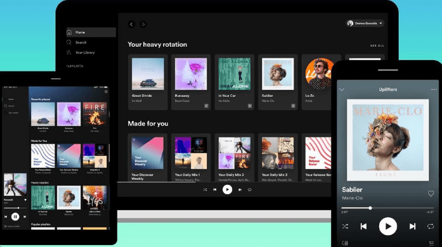442x247 pixels.
Task: Open settings gear on the tablet
Action: tap(107, 92)
